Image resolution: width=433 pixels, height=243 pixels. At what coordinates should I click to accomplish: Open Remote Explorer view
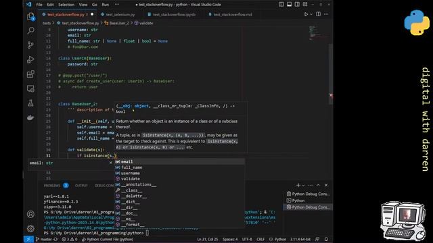30,88
